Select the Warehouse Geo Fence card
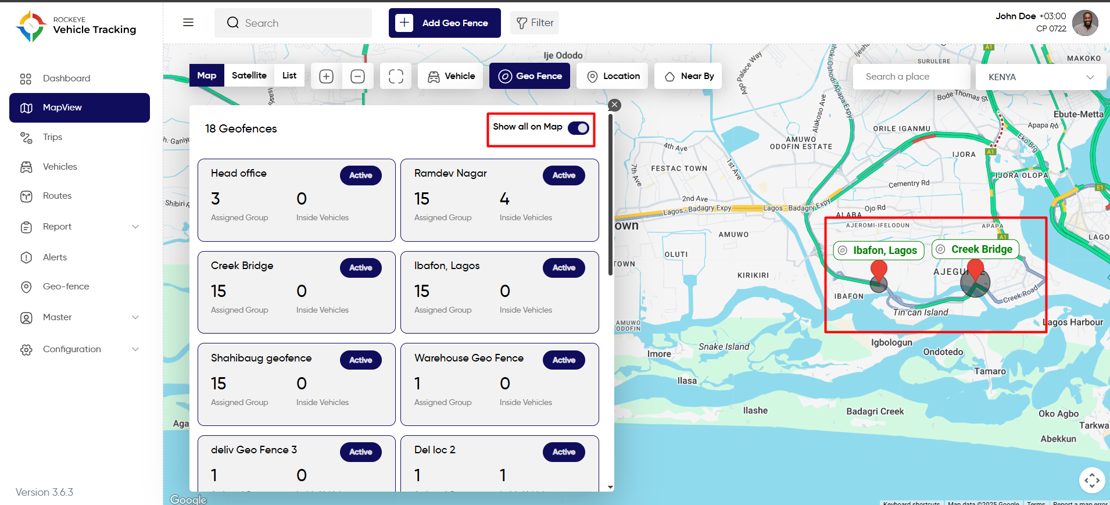Viewport: 1110px width, 505px height. tap(500, 385)
